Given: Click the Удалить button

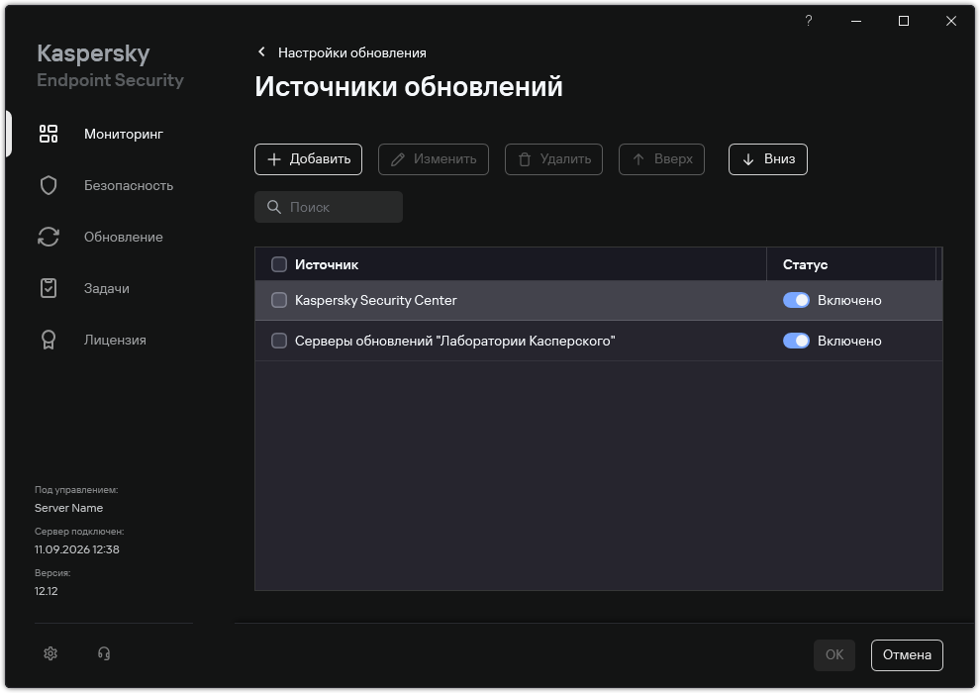Looking at the screenshot, I should coord(553,159).
